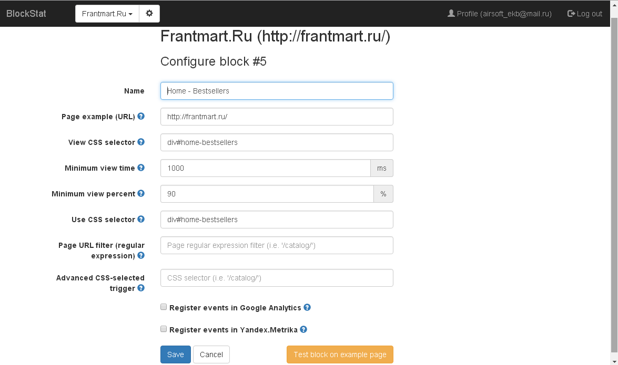The width and height of the screenshot is (618, 365).
Task: Click help icon next to Use CSS selector
Action: tap(141, 219)
